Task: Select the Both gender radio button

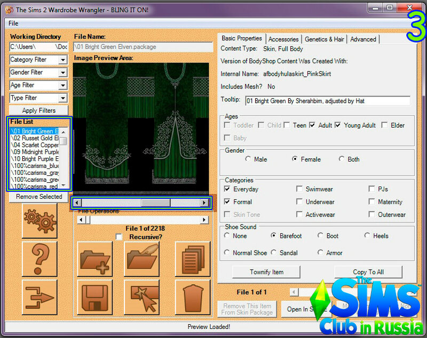Action: point(342,159)
